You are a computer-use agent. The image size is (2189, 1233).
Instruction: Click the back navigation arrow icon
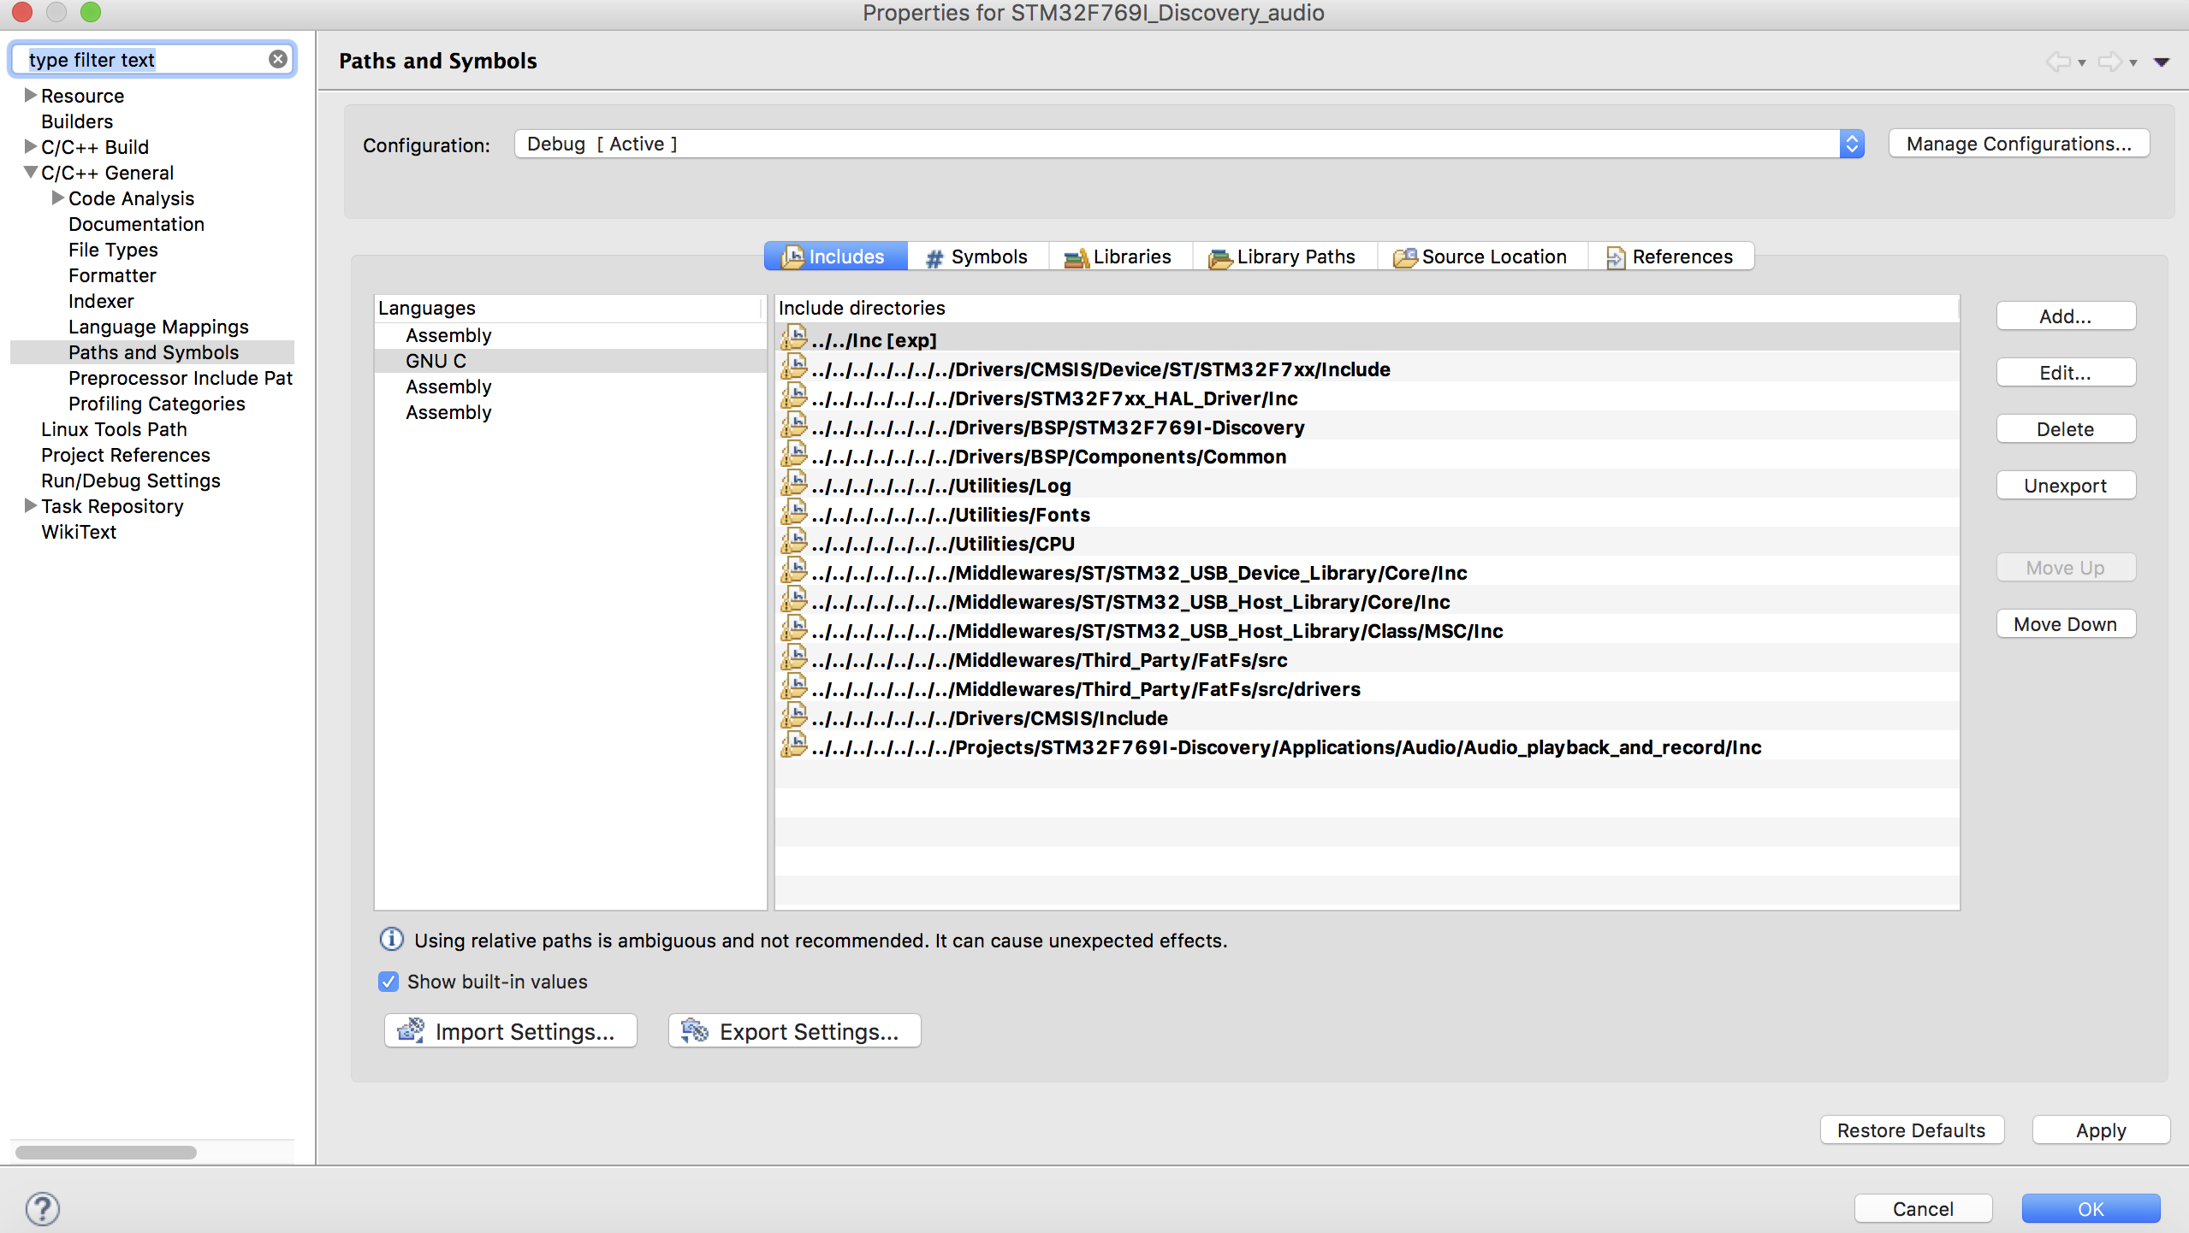(2058, 62)
